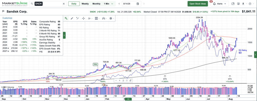
Task: Expand the help menu arrow
Action: (253, 4)
